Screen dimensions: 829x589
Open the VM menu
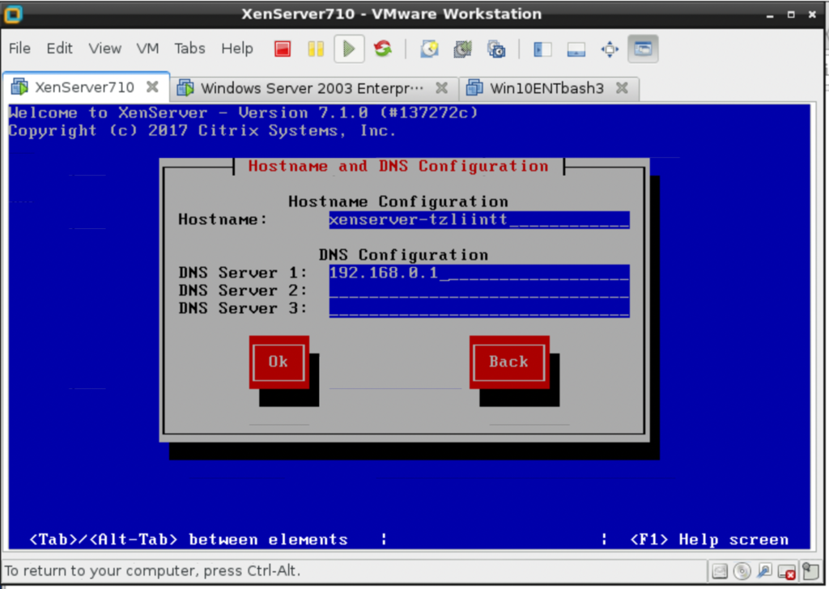(147, 49)
